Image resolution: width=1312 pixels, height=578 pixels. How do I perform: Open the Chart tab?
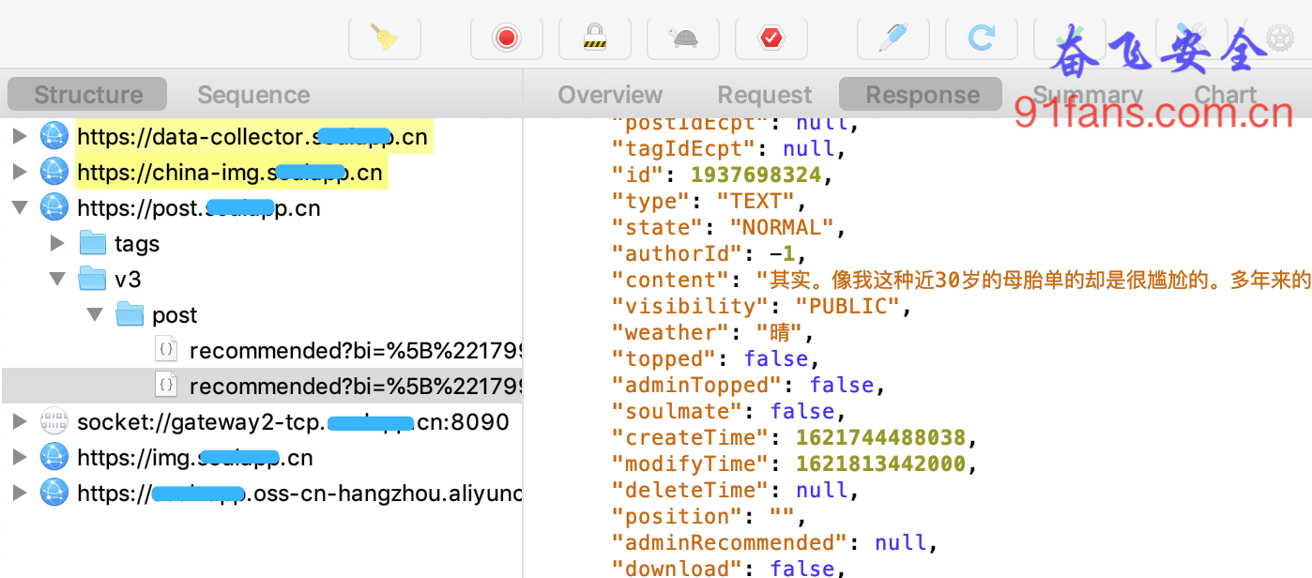pyautogui.click(x=1225, y=95)
